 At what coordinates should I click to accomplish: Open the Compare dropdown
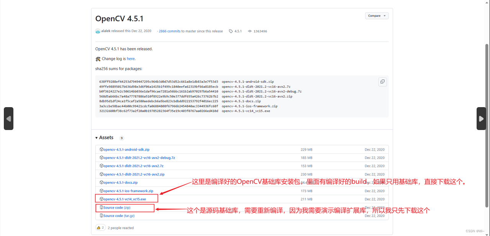point(377,16)
